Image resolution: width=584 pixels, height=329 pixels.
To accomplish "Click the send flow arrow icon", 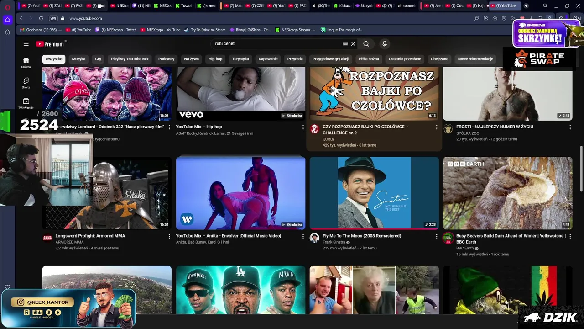I will (x=513, y=18).
